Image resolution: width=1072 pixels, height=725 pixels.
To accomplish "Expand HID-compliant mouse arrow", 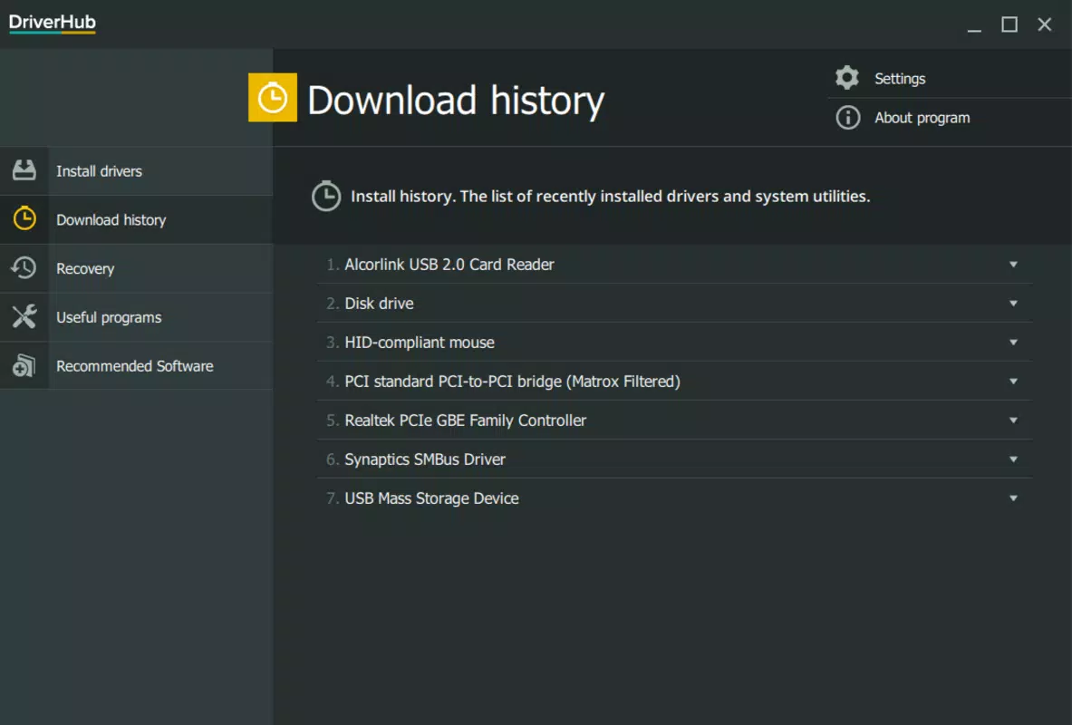I will coord(1013,343).
